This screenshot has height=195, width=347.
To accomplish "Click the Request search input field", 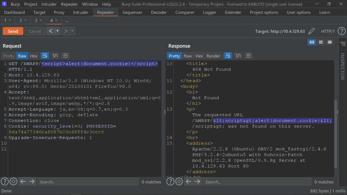I will (x=88, y=182).
